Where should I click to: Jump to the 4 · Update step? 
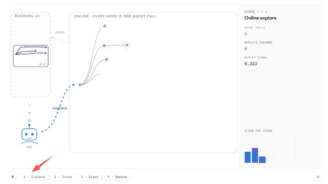tap(117, 177)
